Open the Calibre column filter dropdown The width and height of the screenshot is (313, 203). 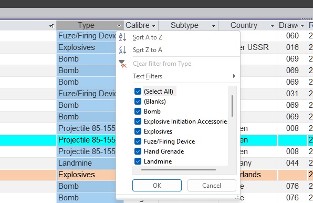click(153, 26)
